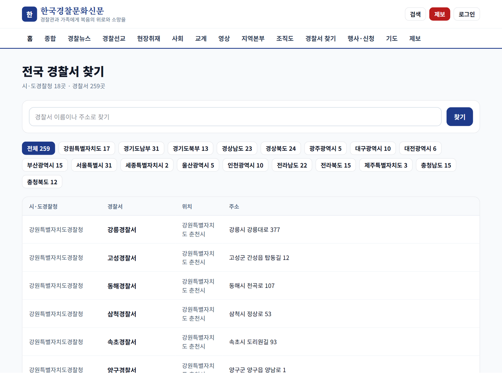
Task: Filter by 대전광역시 6
Action: (420, 149)
